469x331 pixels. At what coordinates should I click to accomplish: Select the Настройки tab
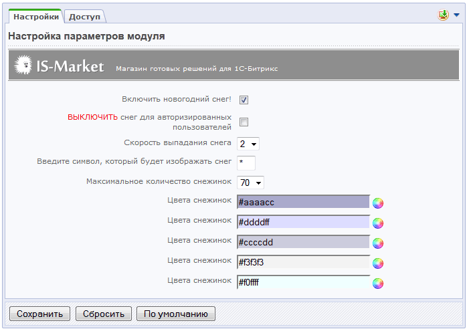(x=36, y=17)
